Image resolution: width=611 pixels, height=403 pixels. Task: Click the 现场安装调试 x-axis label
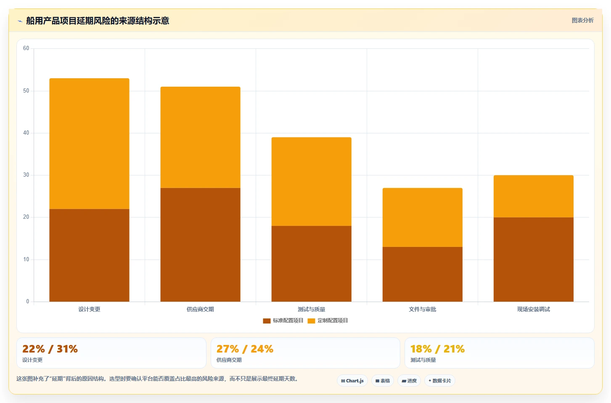coord(533,309)
